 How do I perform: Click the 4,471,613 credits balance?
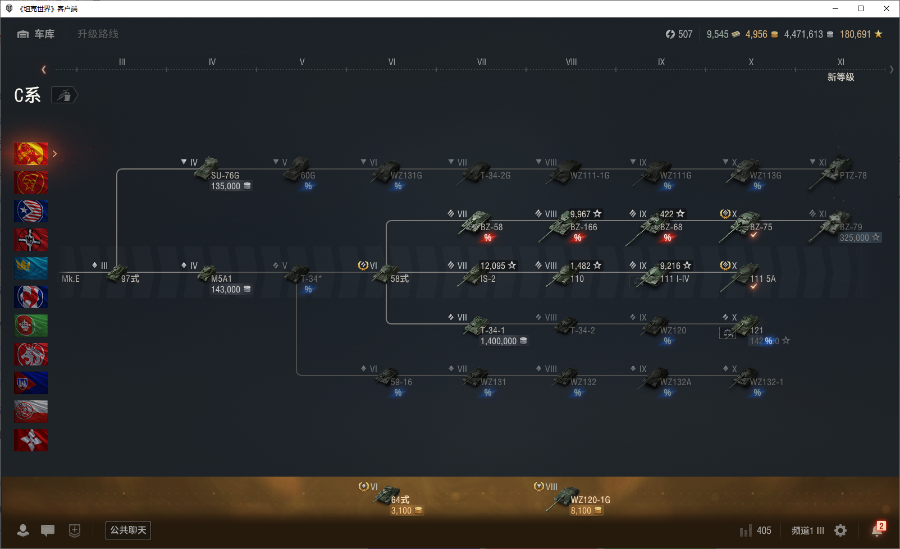[808, 34]
